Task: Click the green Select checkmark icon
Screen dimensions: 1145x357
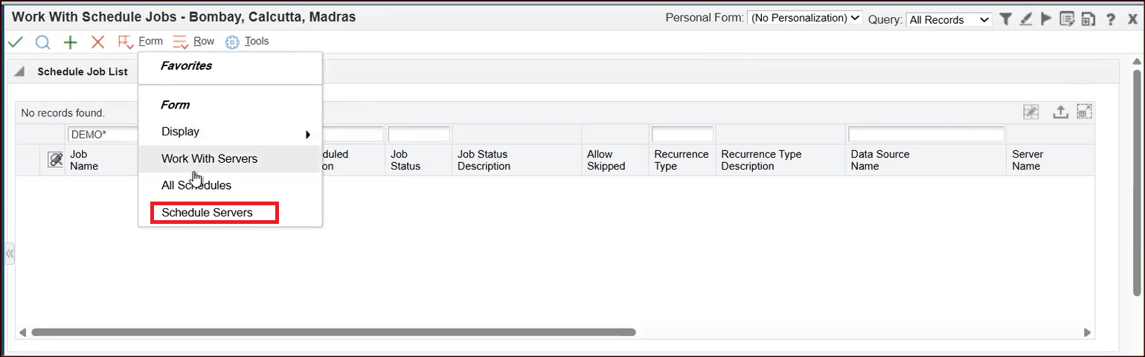Action: pos(15,42)
